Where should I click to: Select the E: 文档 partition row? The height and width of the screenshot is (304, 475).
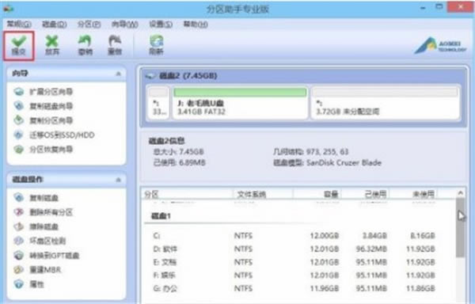[x=298, y=262]
